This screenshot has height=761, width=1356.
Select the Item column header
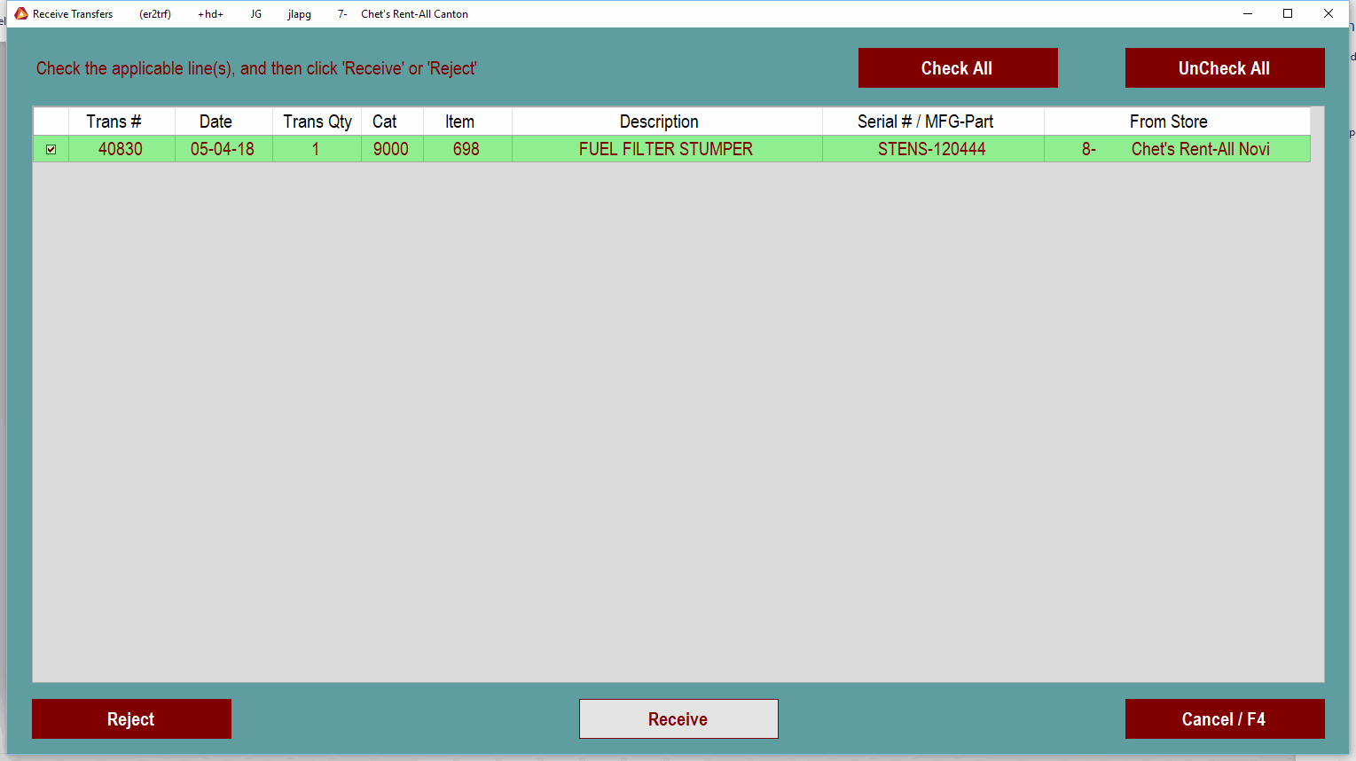[467, 122]
